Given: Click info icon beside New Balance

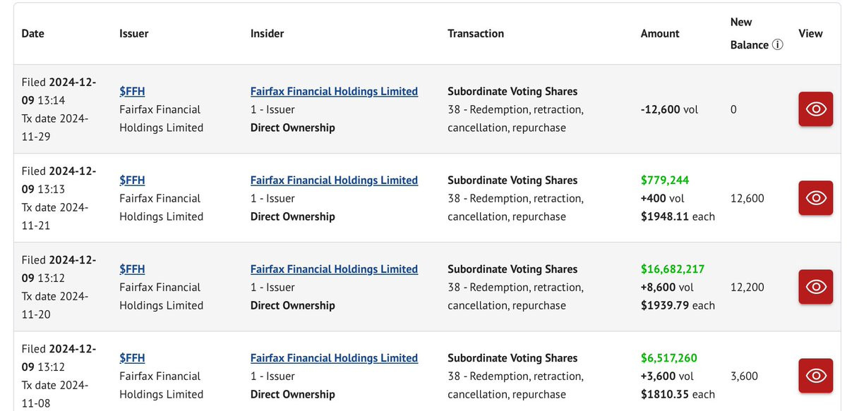Looking at the screenshot, I should 778,45.
